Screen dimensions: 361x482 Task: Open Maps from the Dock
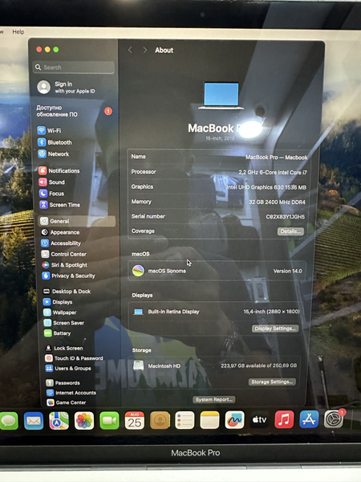pyautogui.click(x=59, y=420)
